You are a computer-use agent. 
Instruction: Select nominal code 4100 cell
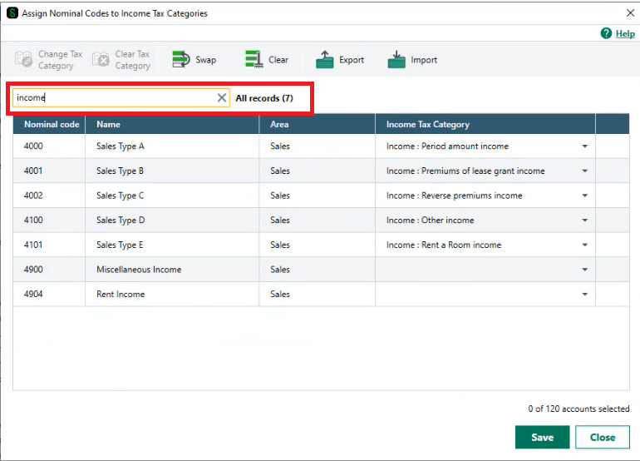tap(49, 221)
